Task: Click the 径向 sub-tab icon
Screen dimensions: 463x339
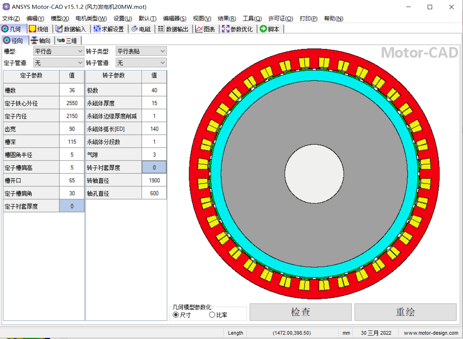Action: click(x=7, y=40)
